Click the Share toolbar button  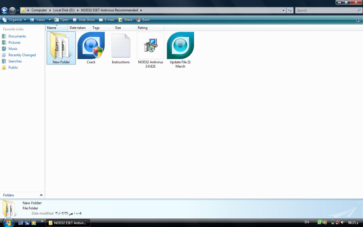point(125,20)
